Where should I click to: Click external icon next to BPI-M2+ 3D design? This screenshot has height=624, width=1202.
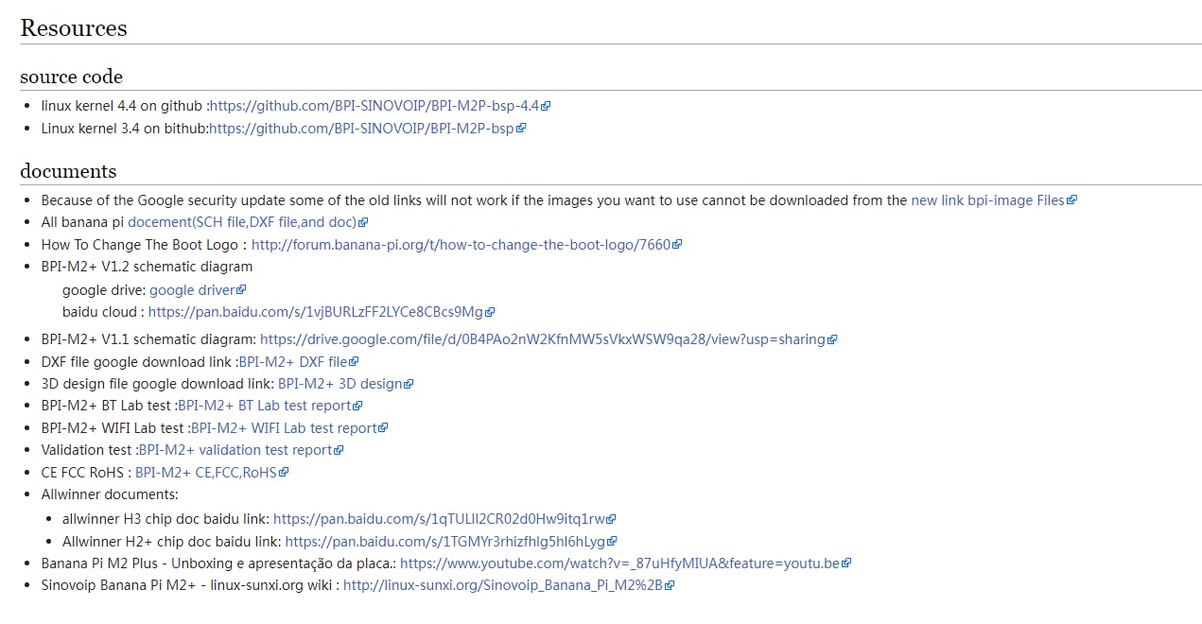click(409, 385)
